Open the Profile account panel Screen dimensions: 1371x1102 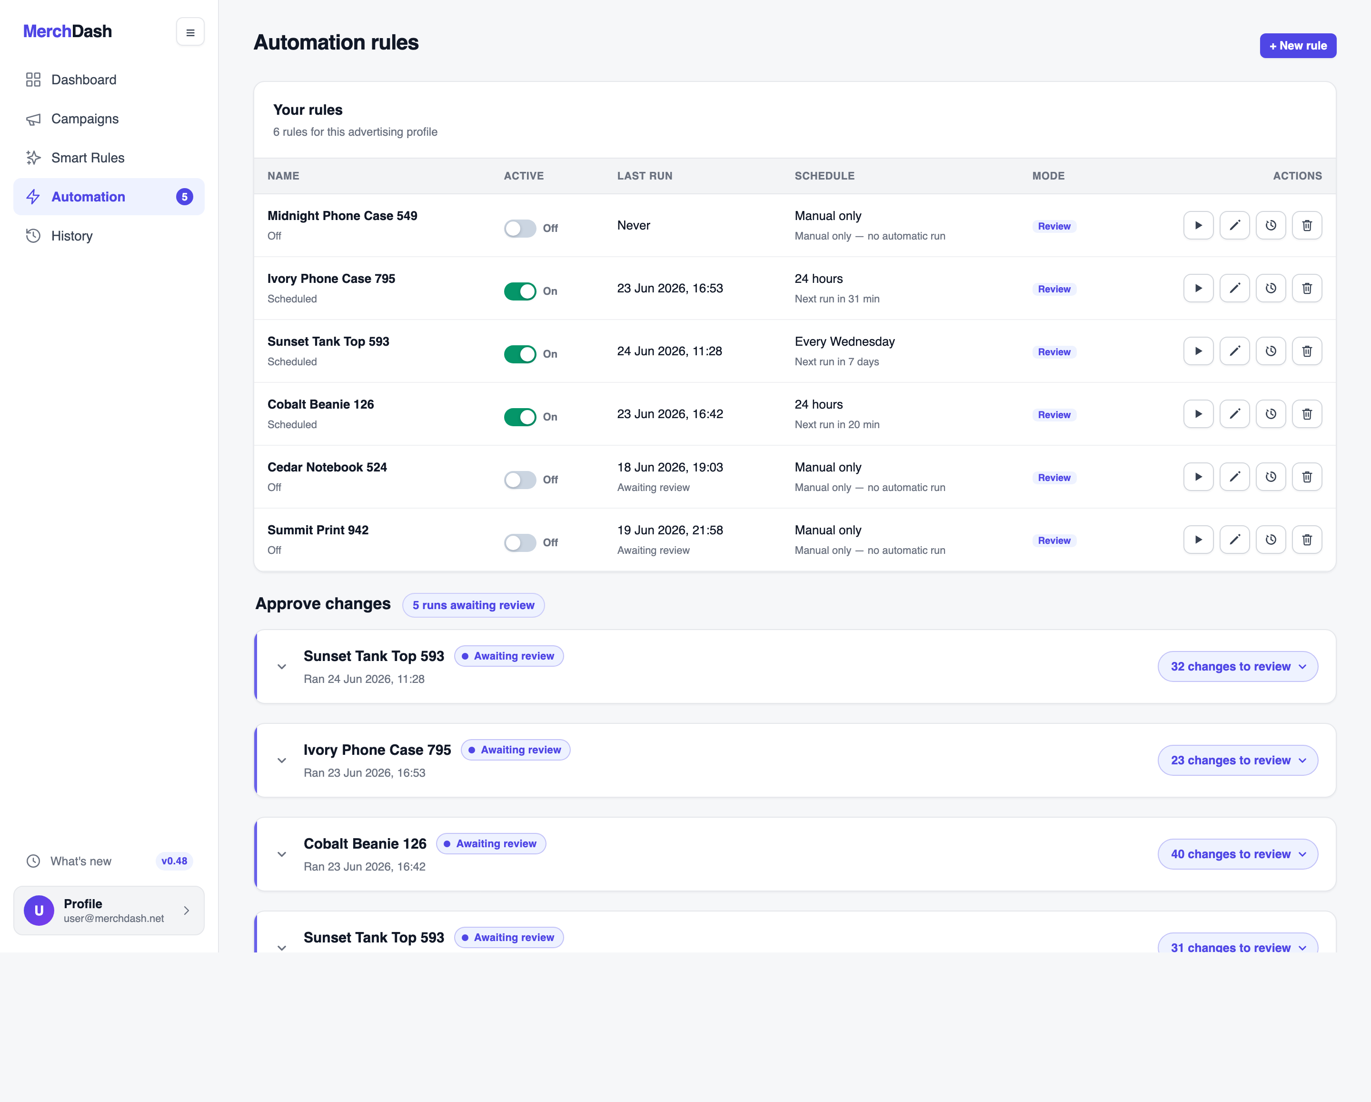coord(109,911)
